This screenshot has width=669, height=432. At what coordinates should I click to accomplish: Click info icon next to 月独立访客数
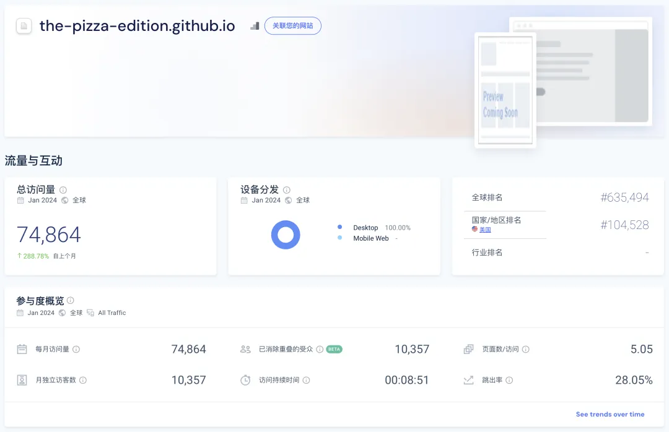pyautogui.click(x=83, y=380)
